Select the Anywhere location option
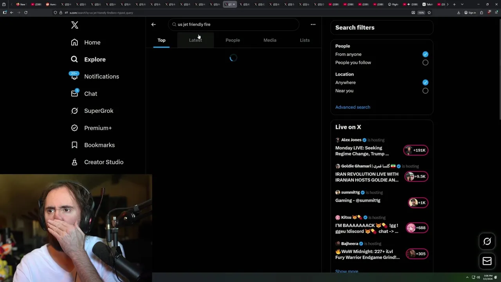 (425, 82)
